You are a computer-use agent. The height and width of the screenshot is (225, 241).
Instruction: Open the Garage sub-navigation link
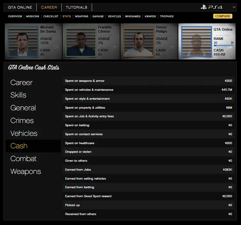point(98,16)
